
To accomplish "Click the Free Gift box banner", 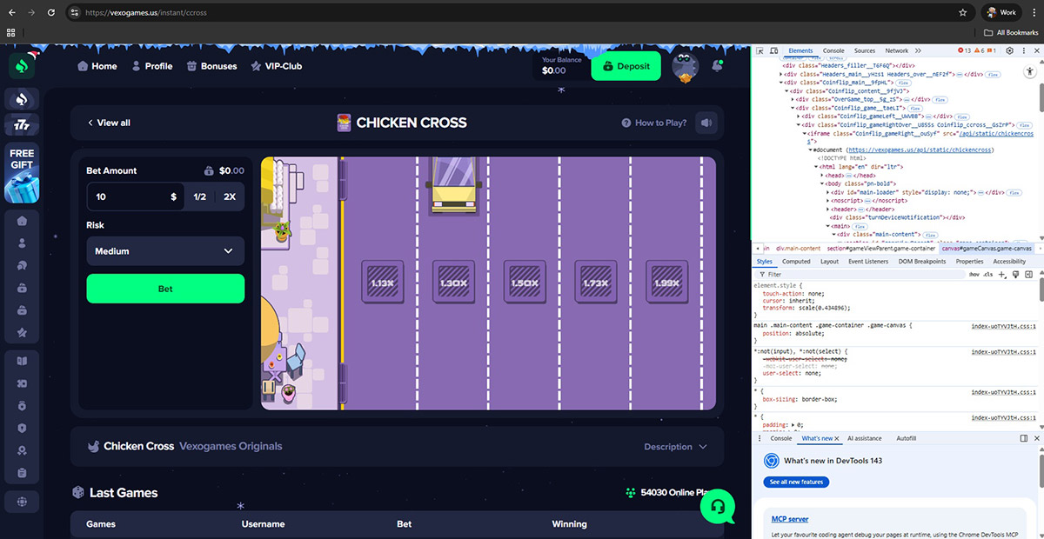I will [x=22, y=173].
